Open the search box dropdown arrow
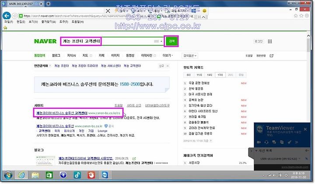 (x=161, y=41)
